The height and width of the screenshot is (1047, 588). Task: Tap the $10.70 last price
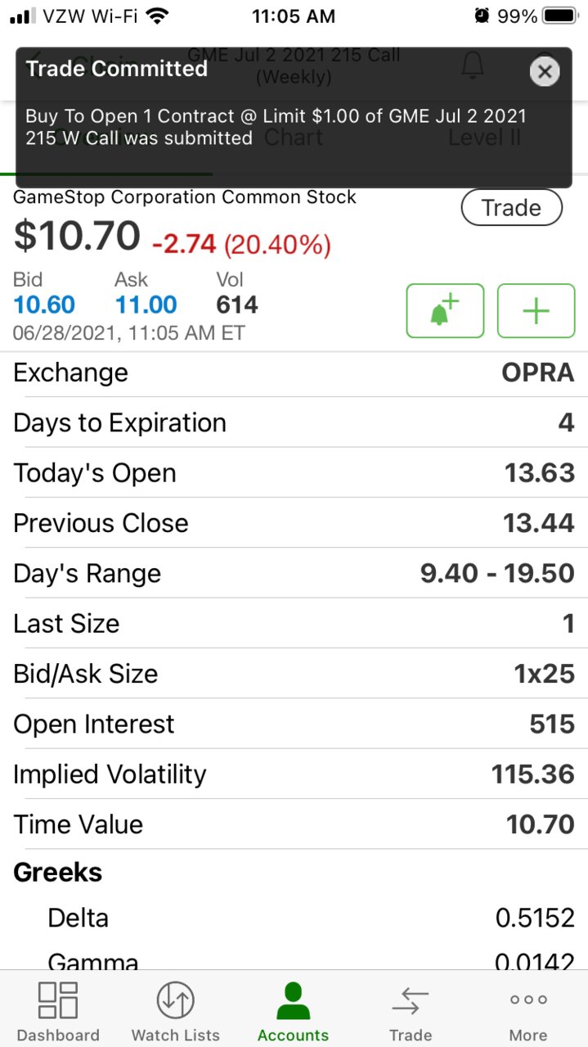(77, 237)
